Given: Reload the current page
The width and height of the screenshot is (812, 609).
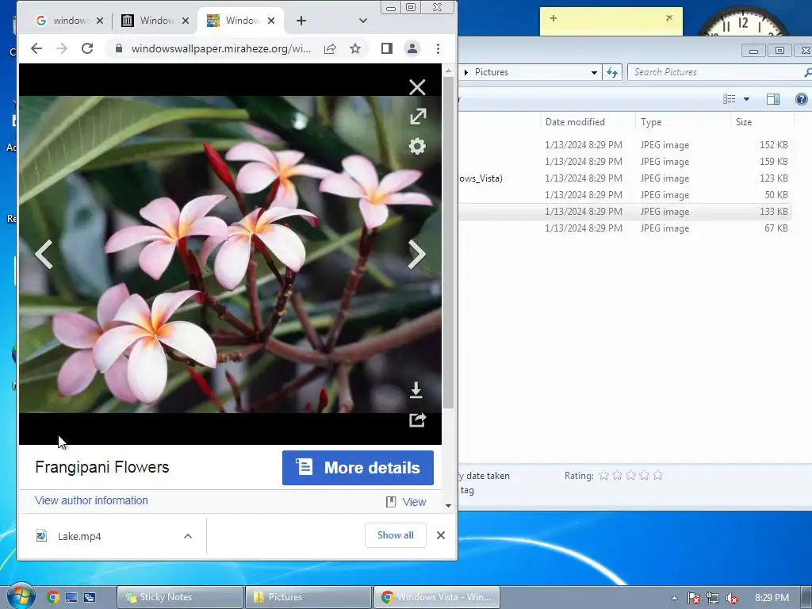Looking at the screenshot, I should (87, 48).
